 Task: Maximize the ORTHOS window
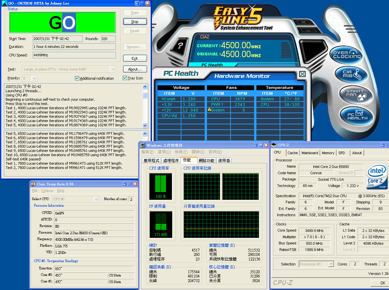pos(142,3)
